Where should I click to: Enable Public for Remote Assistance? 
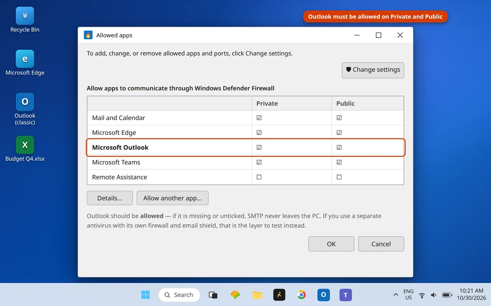pyautogui.click(x=339, y=177)
